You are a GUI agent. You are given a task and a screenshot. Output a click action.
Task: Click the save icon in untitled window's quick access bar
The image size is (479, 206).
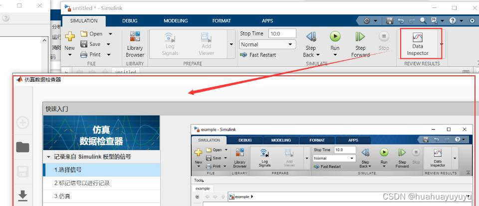point(390,21)
